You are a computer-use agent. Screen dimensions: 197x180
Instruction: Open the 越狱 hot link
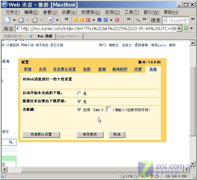[x=172, y=45]
